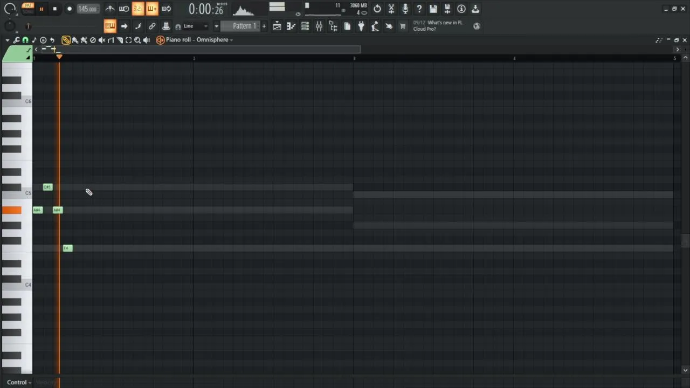Toggle piano roll magnet snap
The width and height of the screenshot is (690, 388).
(x=25, y=40)
